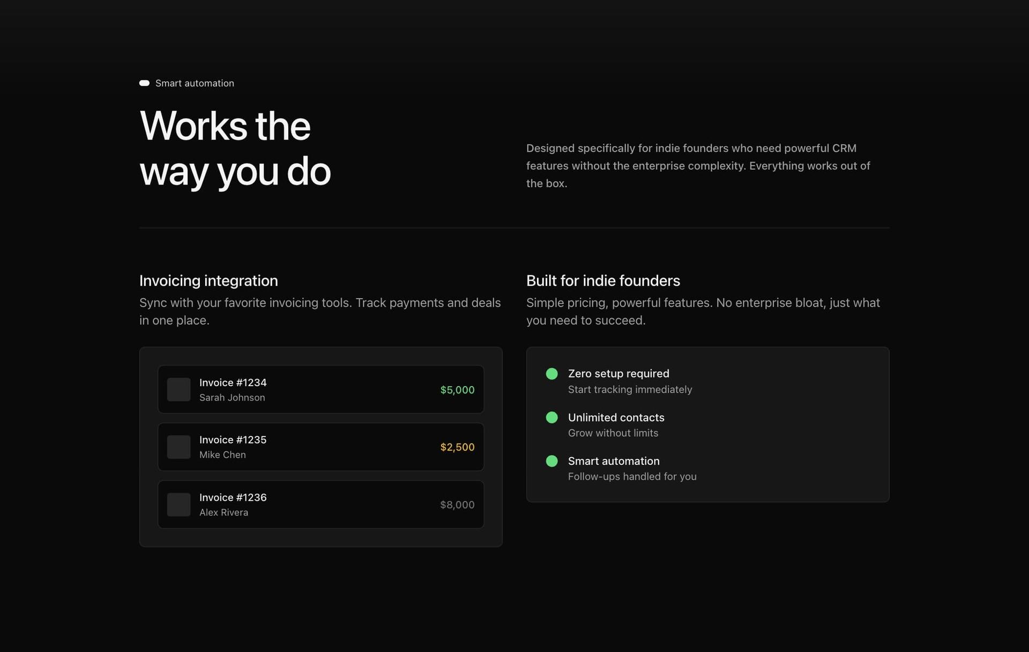Screen dimensions: 1029x652
Task: Click the green dot beside Unlimited contacts
Action: pos(551,417)
